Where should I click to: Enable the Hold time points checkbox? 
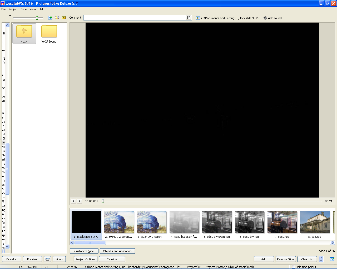click(x=293, y=267)
